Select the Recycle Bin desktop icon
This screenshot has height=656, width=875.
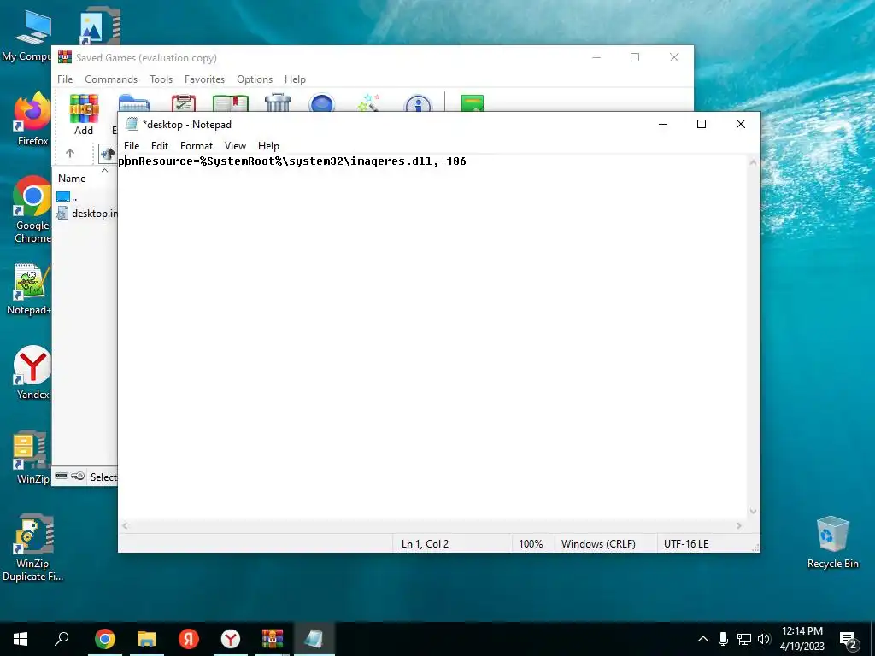pos(832,542)
